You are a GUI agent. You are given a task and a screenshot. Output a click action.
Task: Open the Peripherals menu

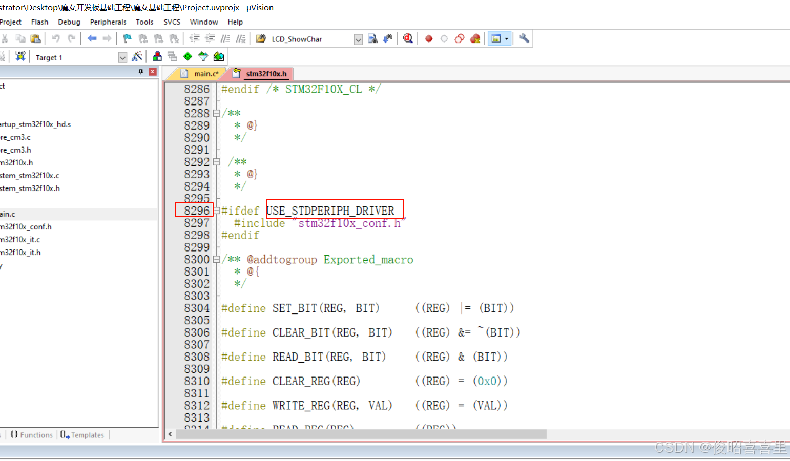coord(108,22)
